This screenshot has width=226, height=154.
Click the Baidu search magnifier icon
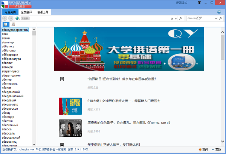220,18
